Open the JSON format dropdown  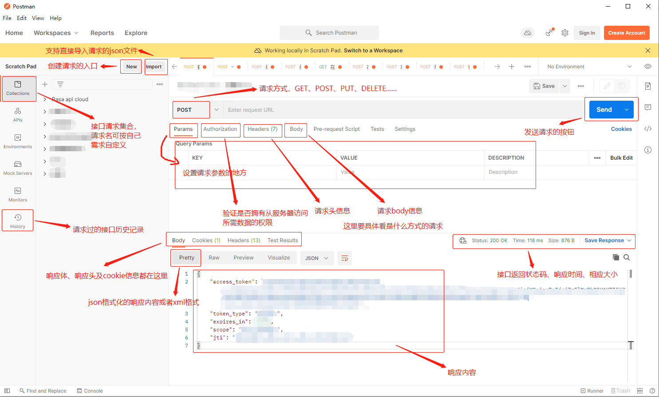point(317,258)
